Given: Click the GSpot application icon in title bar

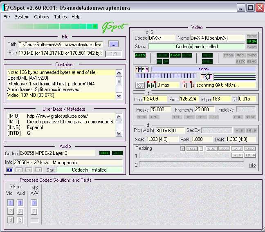Looking at the screenshot, I should pos(6,8).
